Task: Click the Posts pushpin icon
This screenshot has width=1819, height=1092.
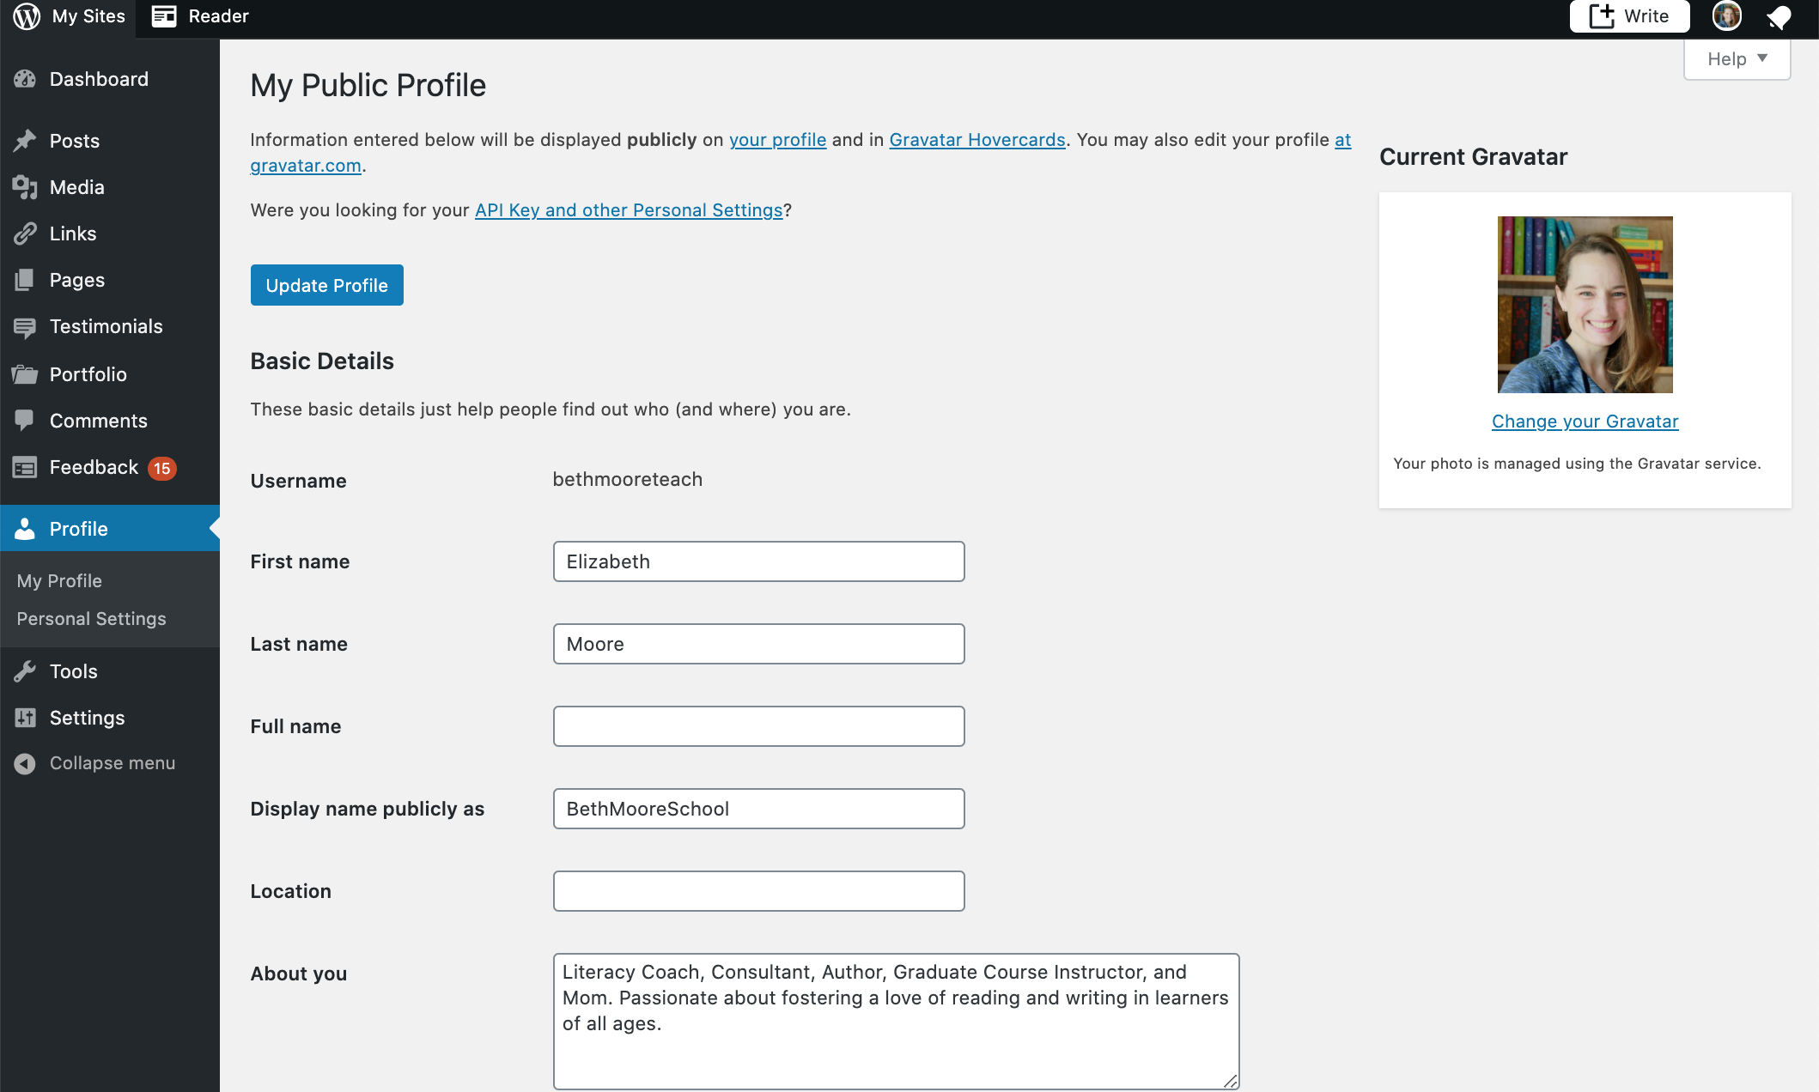Action: [x=25, y=141]
